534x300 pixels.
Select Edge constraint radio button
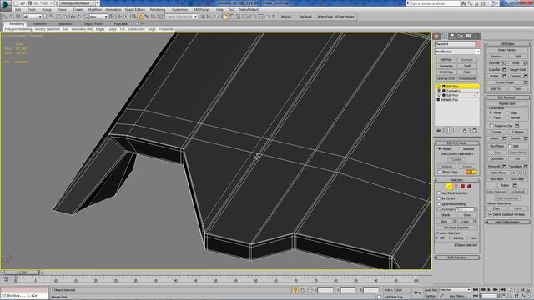click(x=507, y=112)
